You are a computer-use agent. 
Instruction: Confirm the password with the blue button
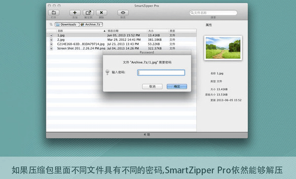(177, 87)
